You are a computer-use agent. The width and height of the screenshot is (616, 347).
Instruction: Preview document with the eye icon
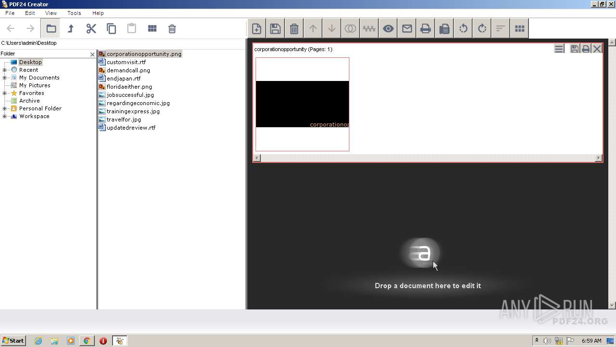click(388, 29)
